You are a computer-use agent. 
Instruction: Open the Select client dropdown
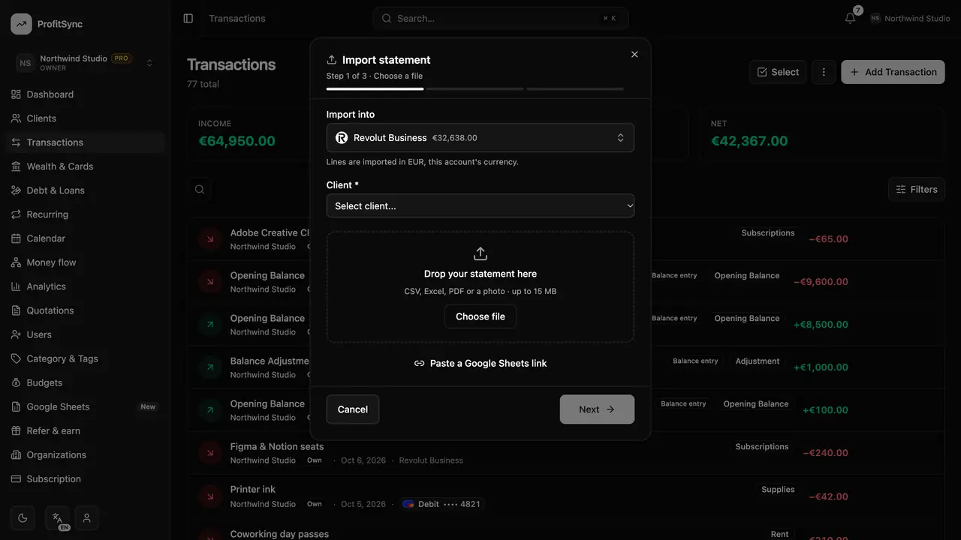tap(480, 205)
